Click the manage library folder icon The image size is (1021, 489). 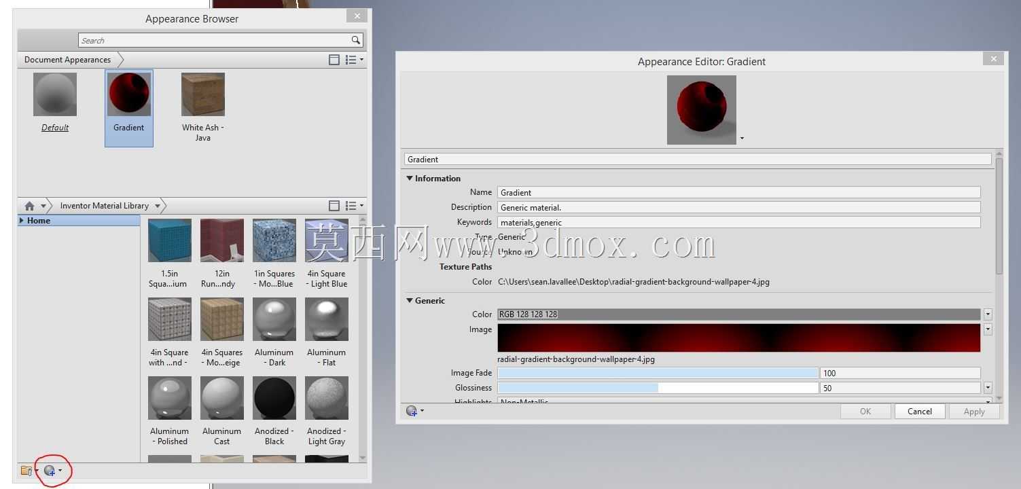(26, 471)
